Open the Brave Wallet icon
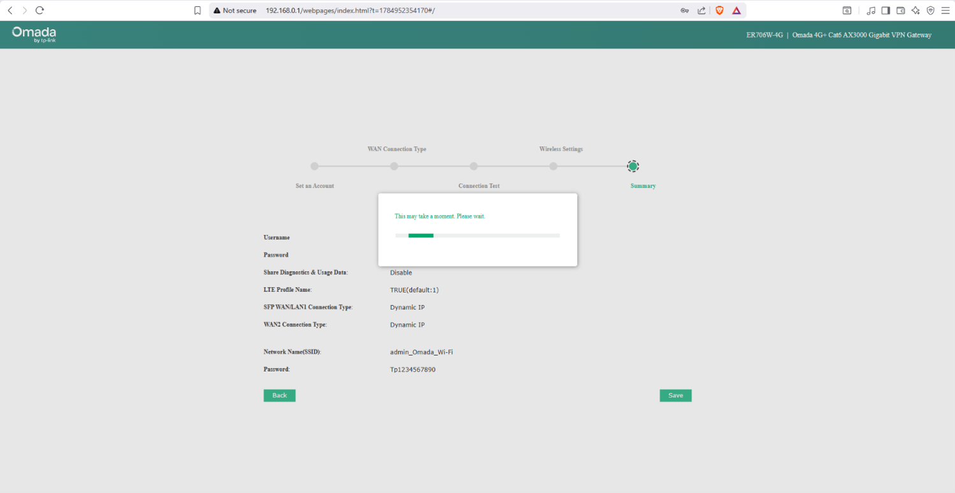955x493 pixels. [x=901, y=10]
